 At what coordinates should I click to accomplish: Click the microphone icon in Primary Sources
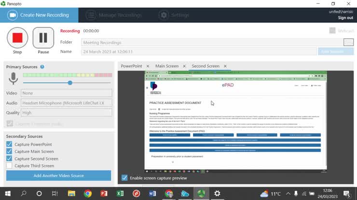tap(13, 78)
